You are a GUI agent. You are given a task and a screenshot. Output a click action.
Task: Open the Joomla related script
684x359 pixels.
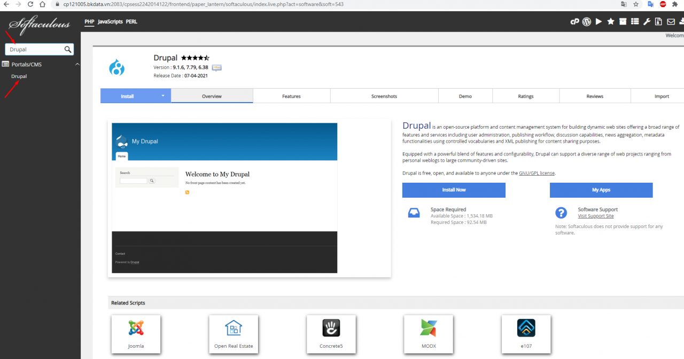[136, 334]
